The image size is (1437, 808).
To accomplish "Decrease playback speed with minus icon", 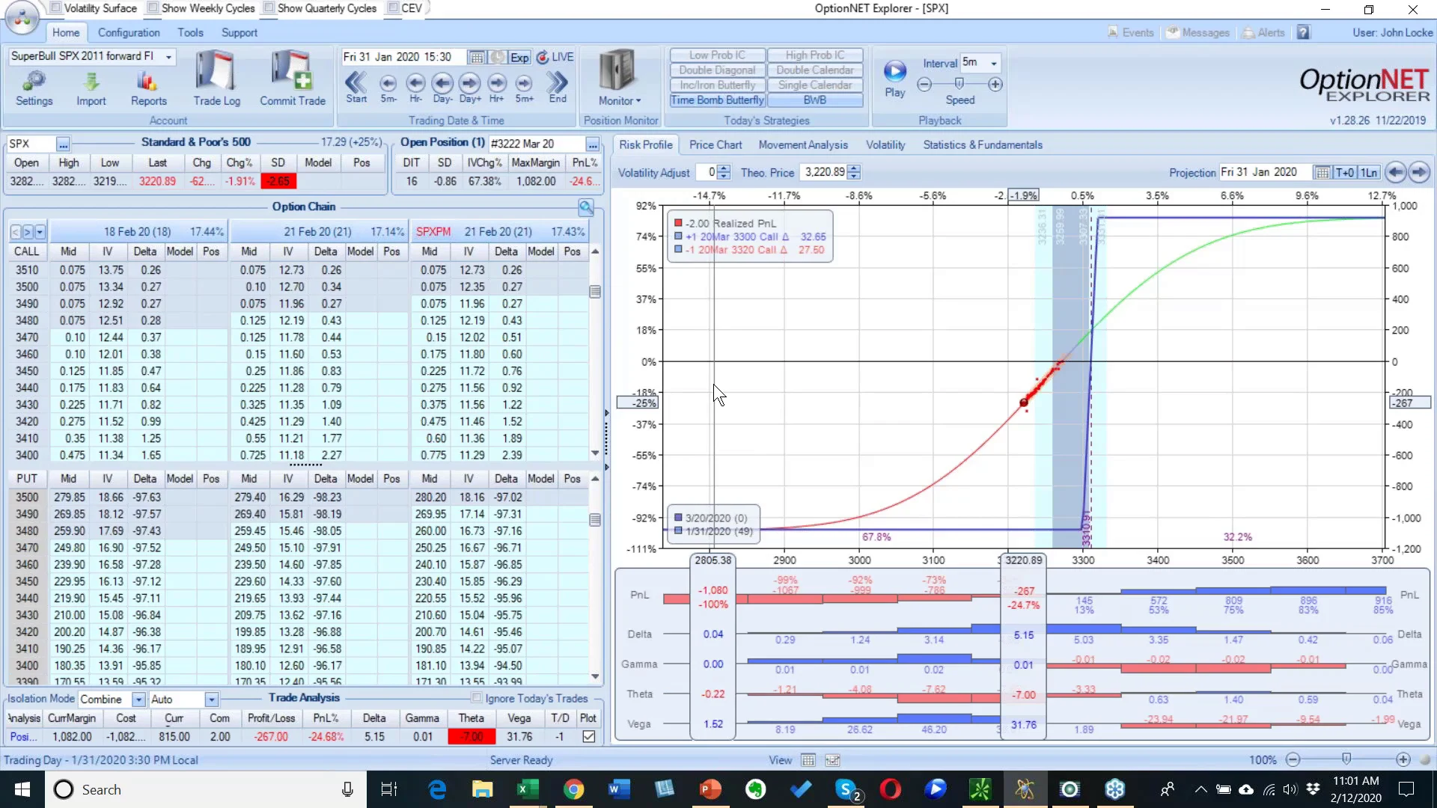I will coord(924,85).
